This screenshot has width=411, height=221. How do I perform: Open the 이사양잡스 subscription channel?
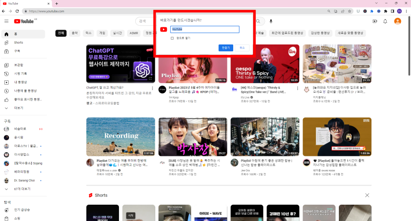coord(23,155)
